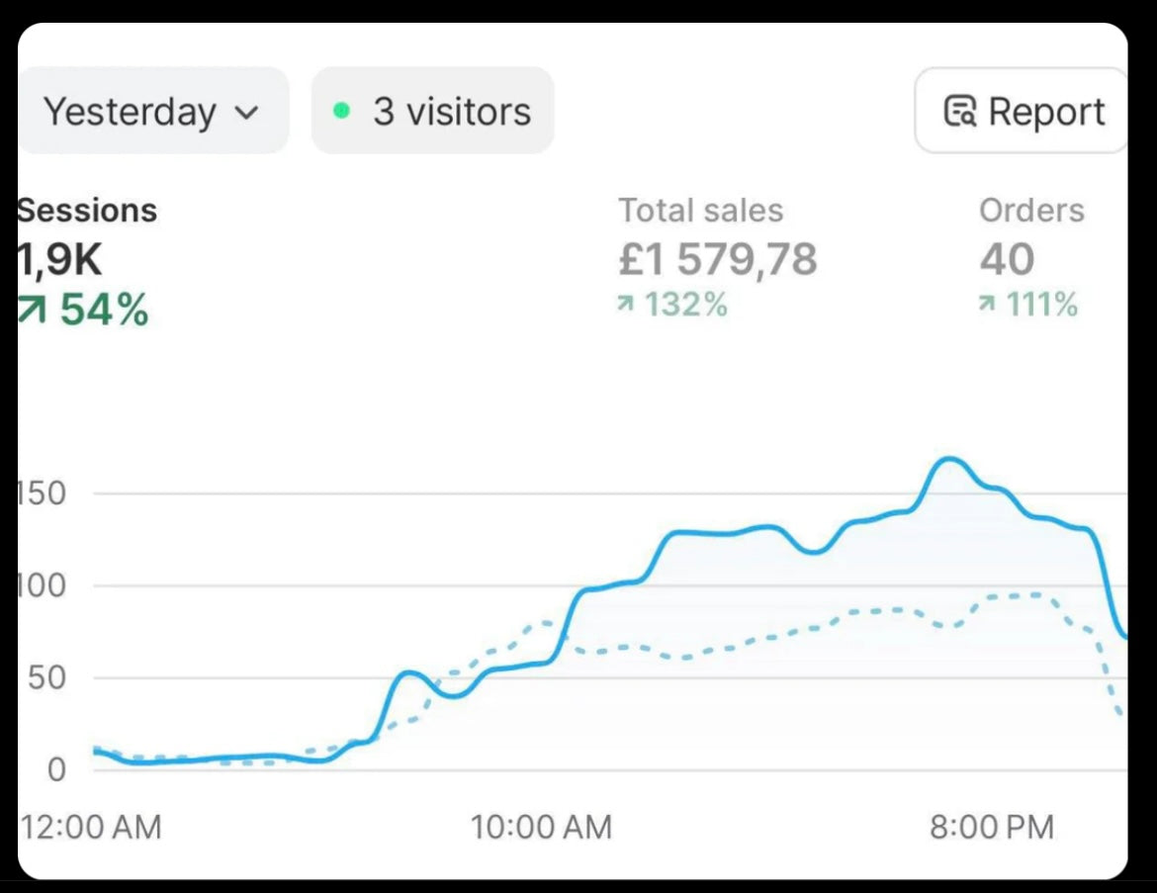Click the Report magnifier icon
The width and height of the screenshot is (1157, 893).
click(x=959, y=112)
